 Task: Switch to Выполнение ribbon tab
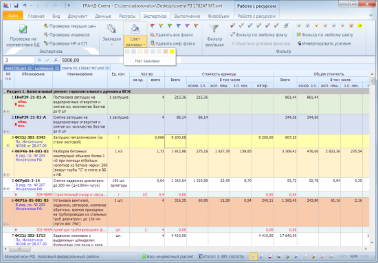tap(187, 16)
